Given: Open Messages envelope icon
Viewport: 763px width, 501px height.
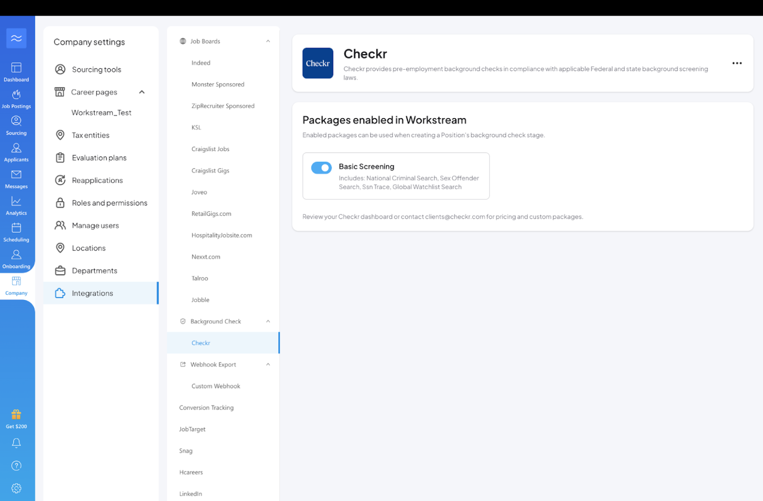Looking at the screenshot, I should [16, 175].
